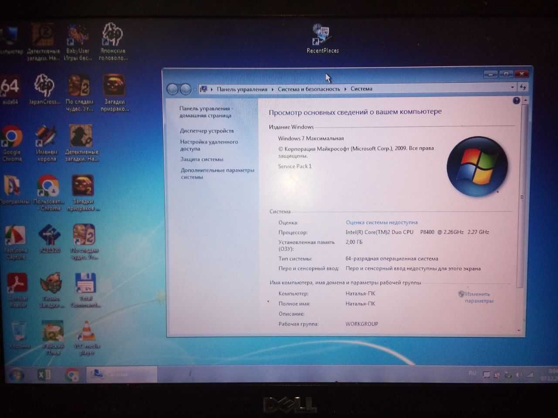Switch to the System window taskbar button
The height and width of the screenshot is (418, 558).
122,374
